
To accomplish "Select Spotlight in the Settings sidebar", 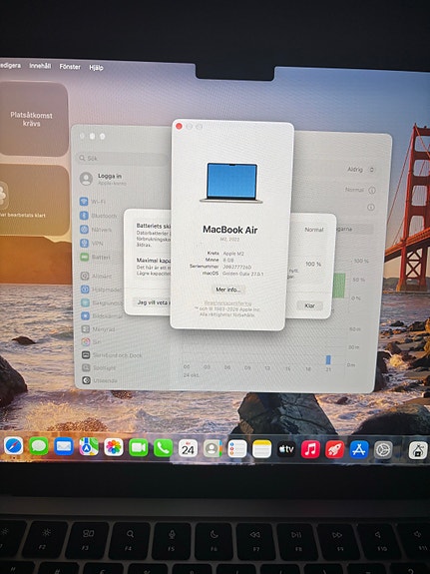I will [x=99, y=368].
